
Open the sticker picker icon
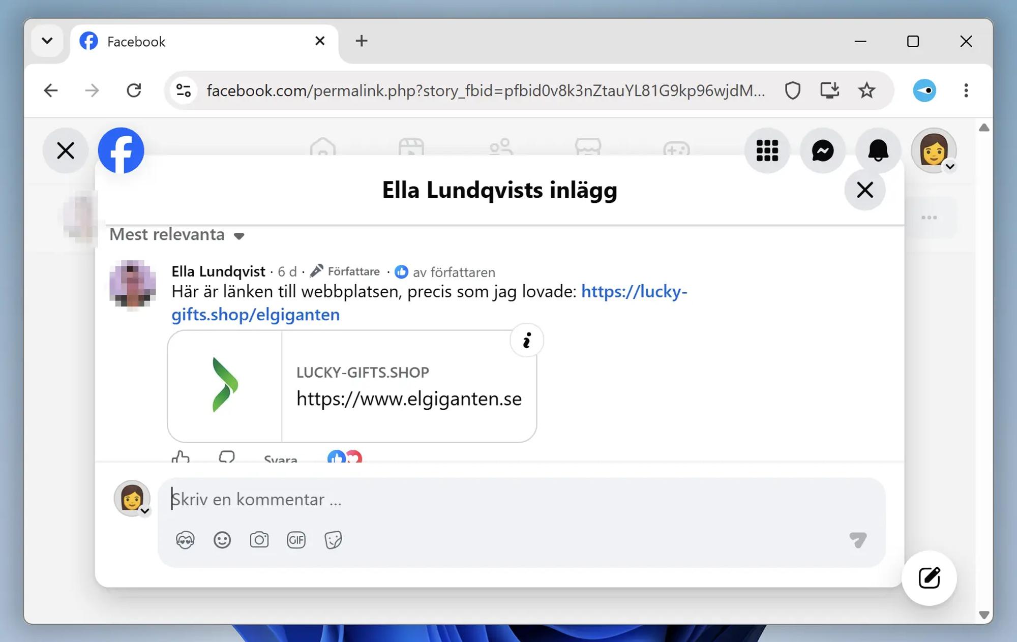pyautogui.click(x=333, y=540)
